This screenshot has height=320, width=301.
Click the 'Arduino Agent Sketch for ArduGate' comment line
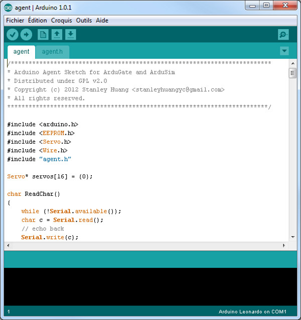[x=91, y=72]
